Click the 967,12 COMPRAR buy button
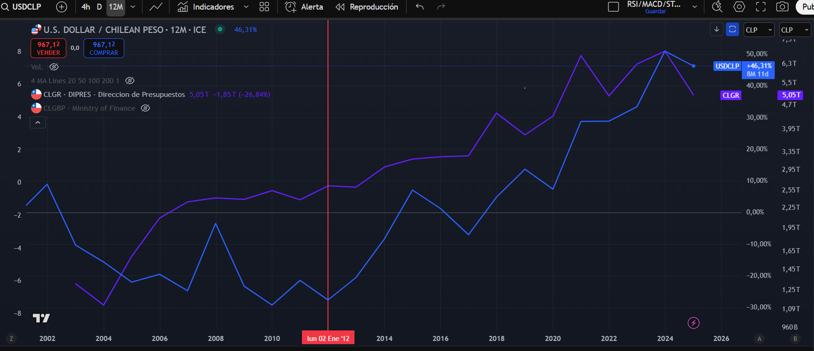 coord(104,48)
